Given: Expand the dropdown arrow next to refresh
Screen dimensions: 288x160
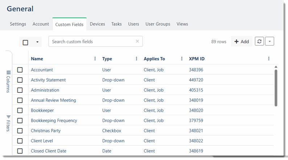Looking at the screenshot, I should click(x=270, y=41).
